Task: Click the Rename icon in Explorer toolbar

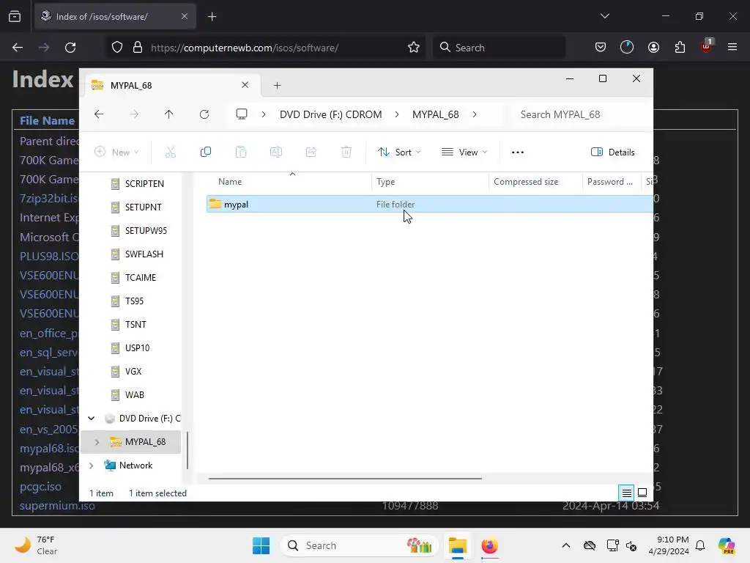Action: point(276,152)
